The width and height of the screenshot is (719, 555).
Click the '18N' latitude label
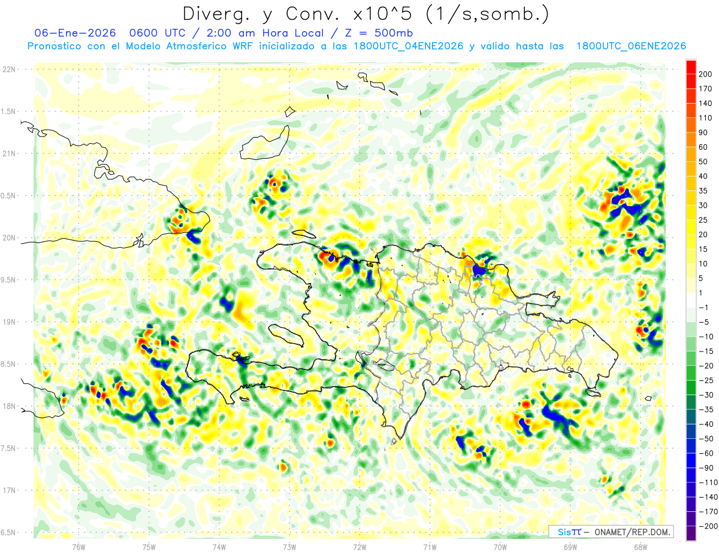tap(8, 406)
